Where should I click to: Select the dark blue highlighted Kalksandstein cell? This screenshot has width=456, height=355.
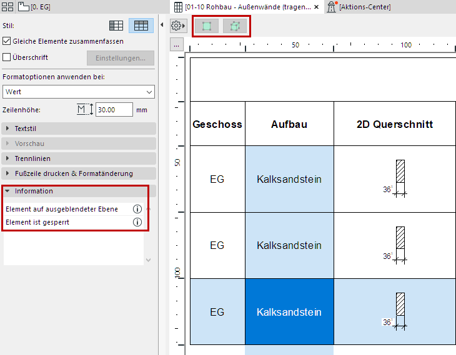pos(289,312)
